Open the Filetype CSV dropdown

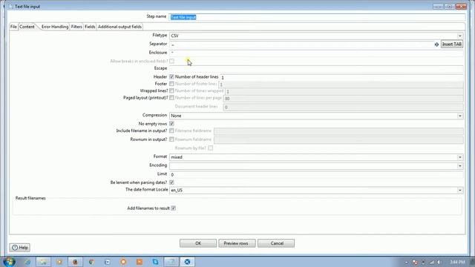click(460, 36)
